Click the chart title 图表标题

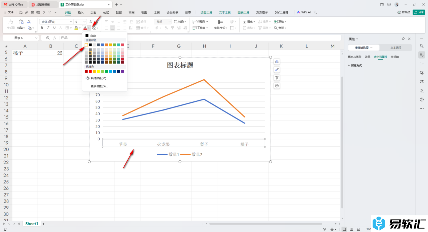[x=180, y=65]
